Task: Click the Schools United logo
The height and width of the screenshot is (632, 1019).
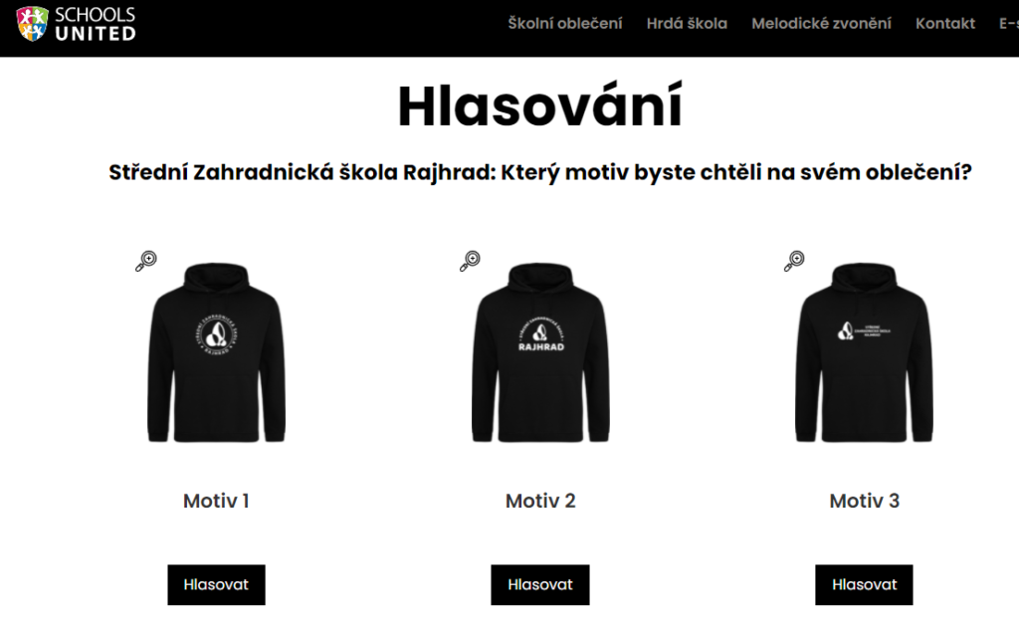Action: tap(76, 24)
